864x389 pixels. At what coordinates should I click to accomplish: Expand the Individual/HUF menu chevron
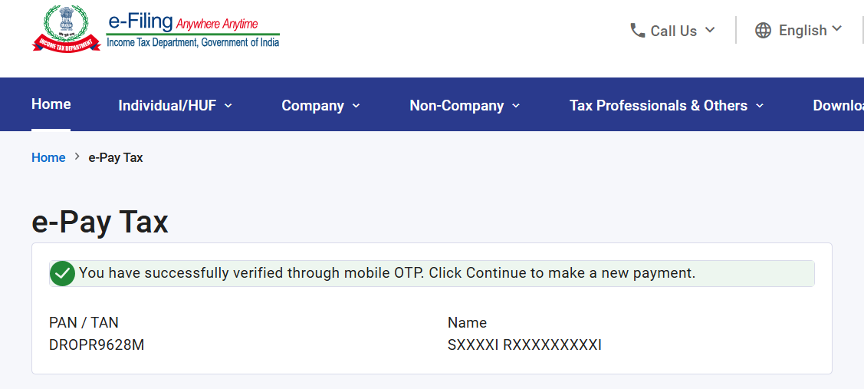(228, 105)
